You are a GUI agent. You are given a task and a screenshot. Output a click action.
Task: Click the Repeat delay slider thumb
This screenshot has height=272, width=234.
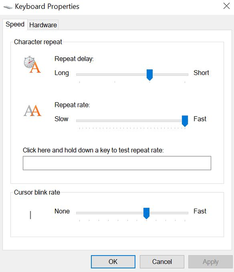tap(150, 75)
